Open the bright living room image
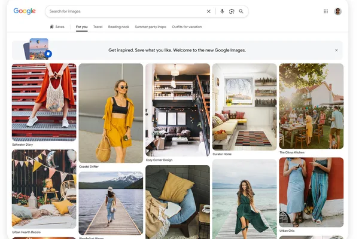 tap(245, 107)
